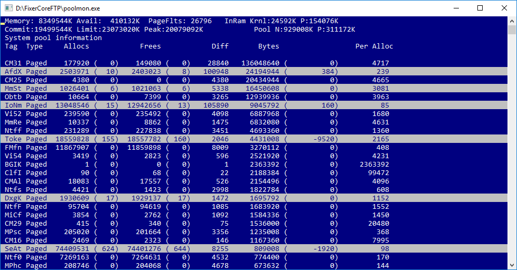The width and height of the screenshot is (517, 270).
Task: Click the -1920 byte change value
Action: point(324,248)
